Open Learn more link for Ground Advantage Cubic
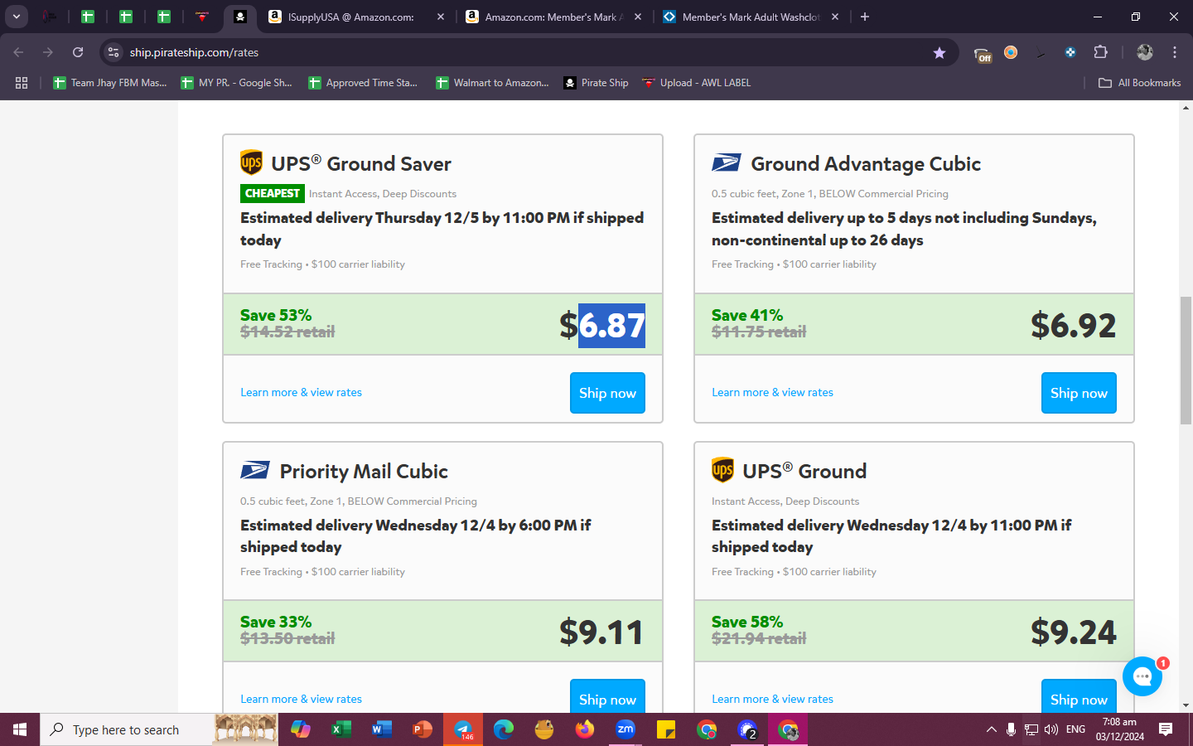The image size is (1193, 746). [772, 392]
